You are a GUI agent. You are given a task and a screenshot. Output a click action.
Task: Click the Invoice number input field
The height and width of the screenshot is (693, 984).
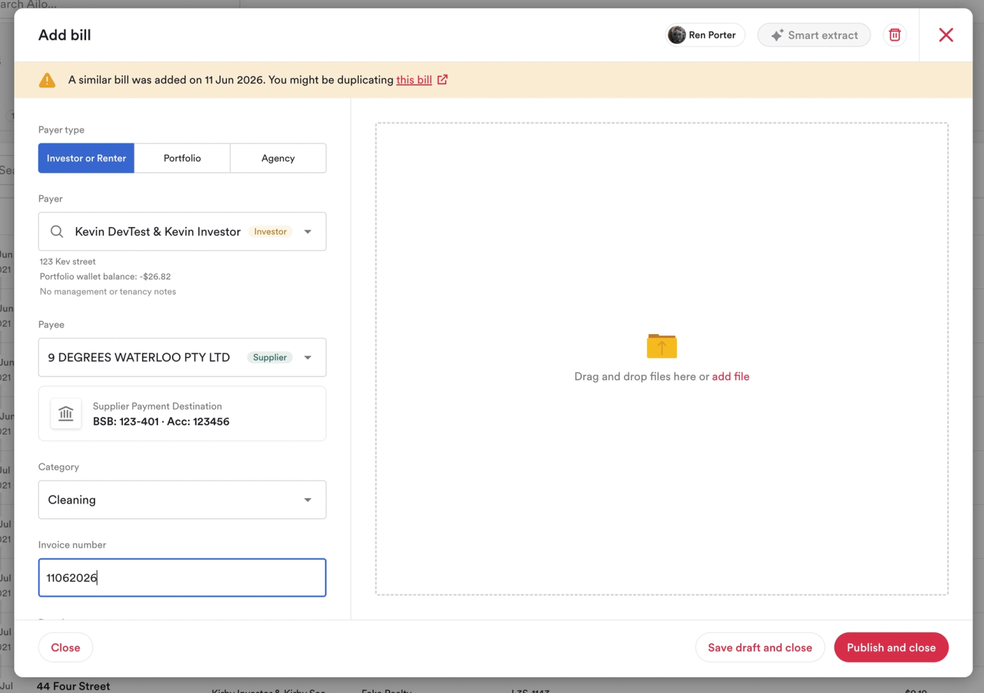(182, 577)
